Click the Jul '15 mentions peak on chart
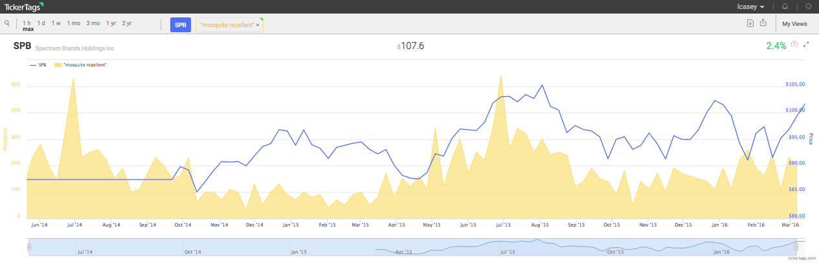819x264 pixels. click(x=500, y=76)
